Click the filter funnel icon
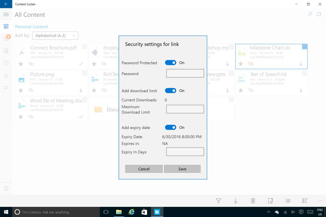 218,201
